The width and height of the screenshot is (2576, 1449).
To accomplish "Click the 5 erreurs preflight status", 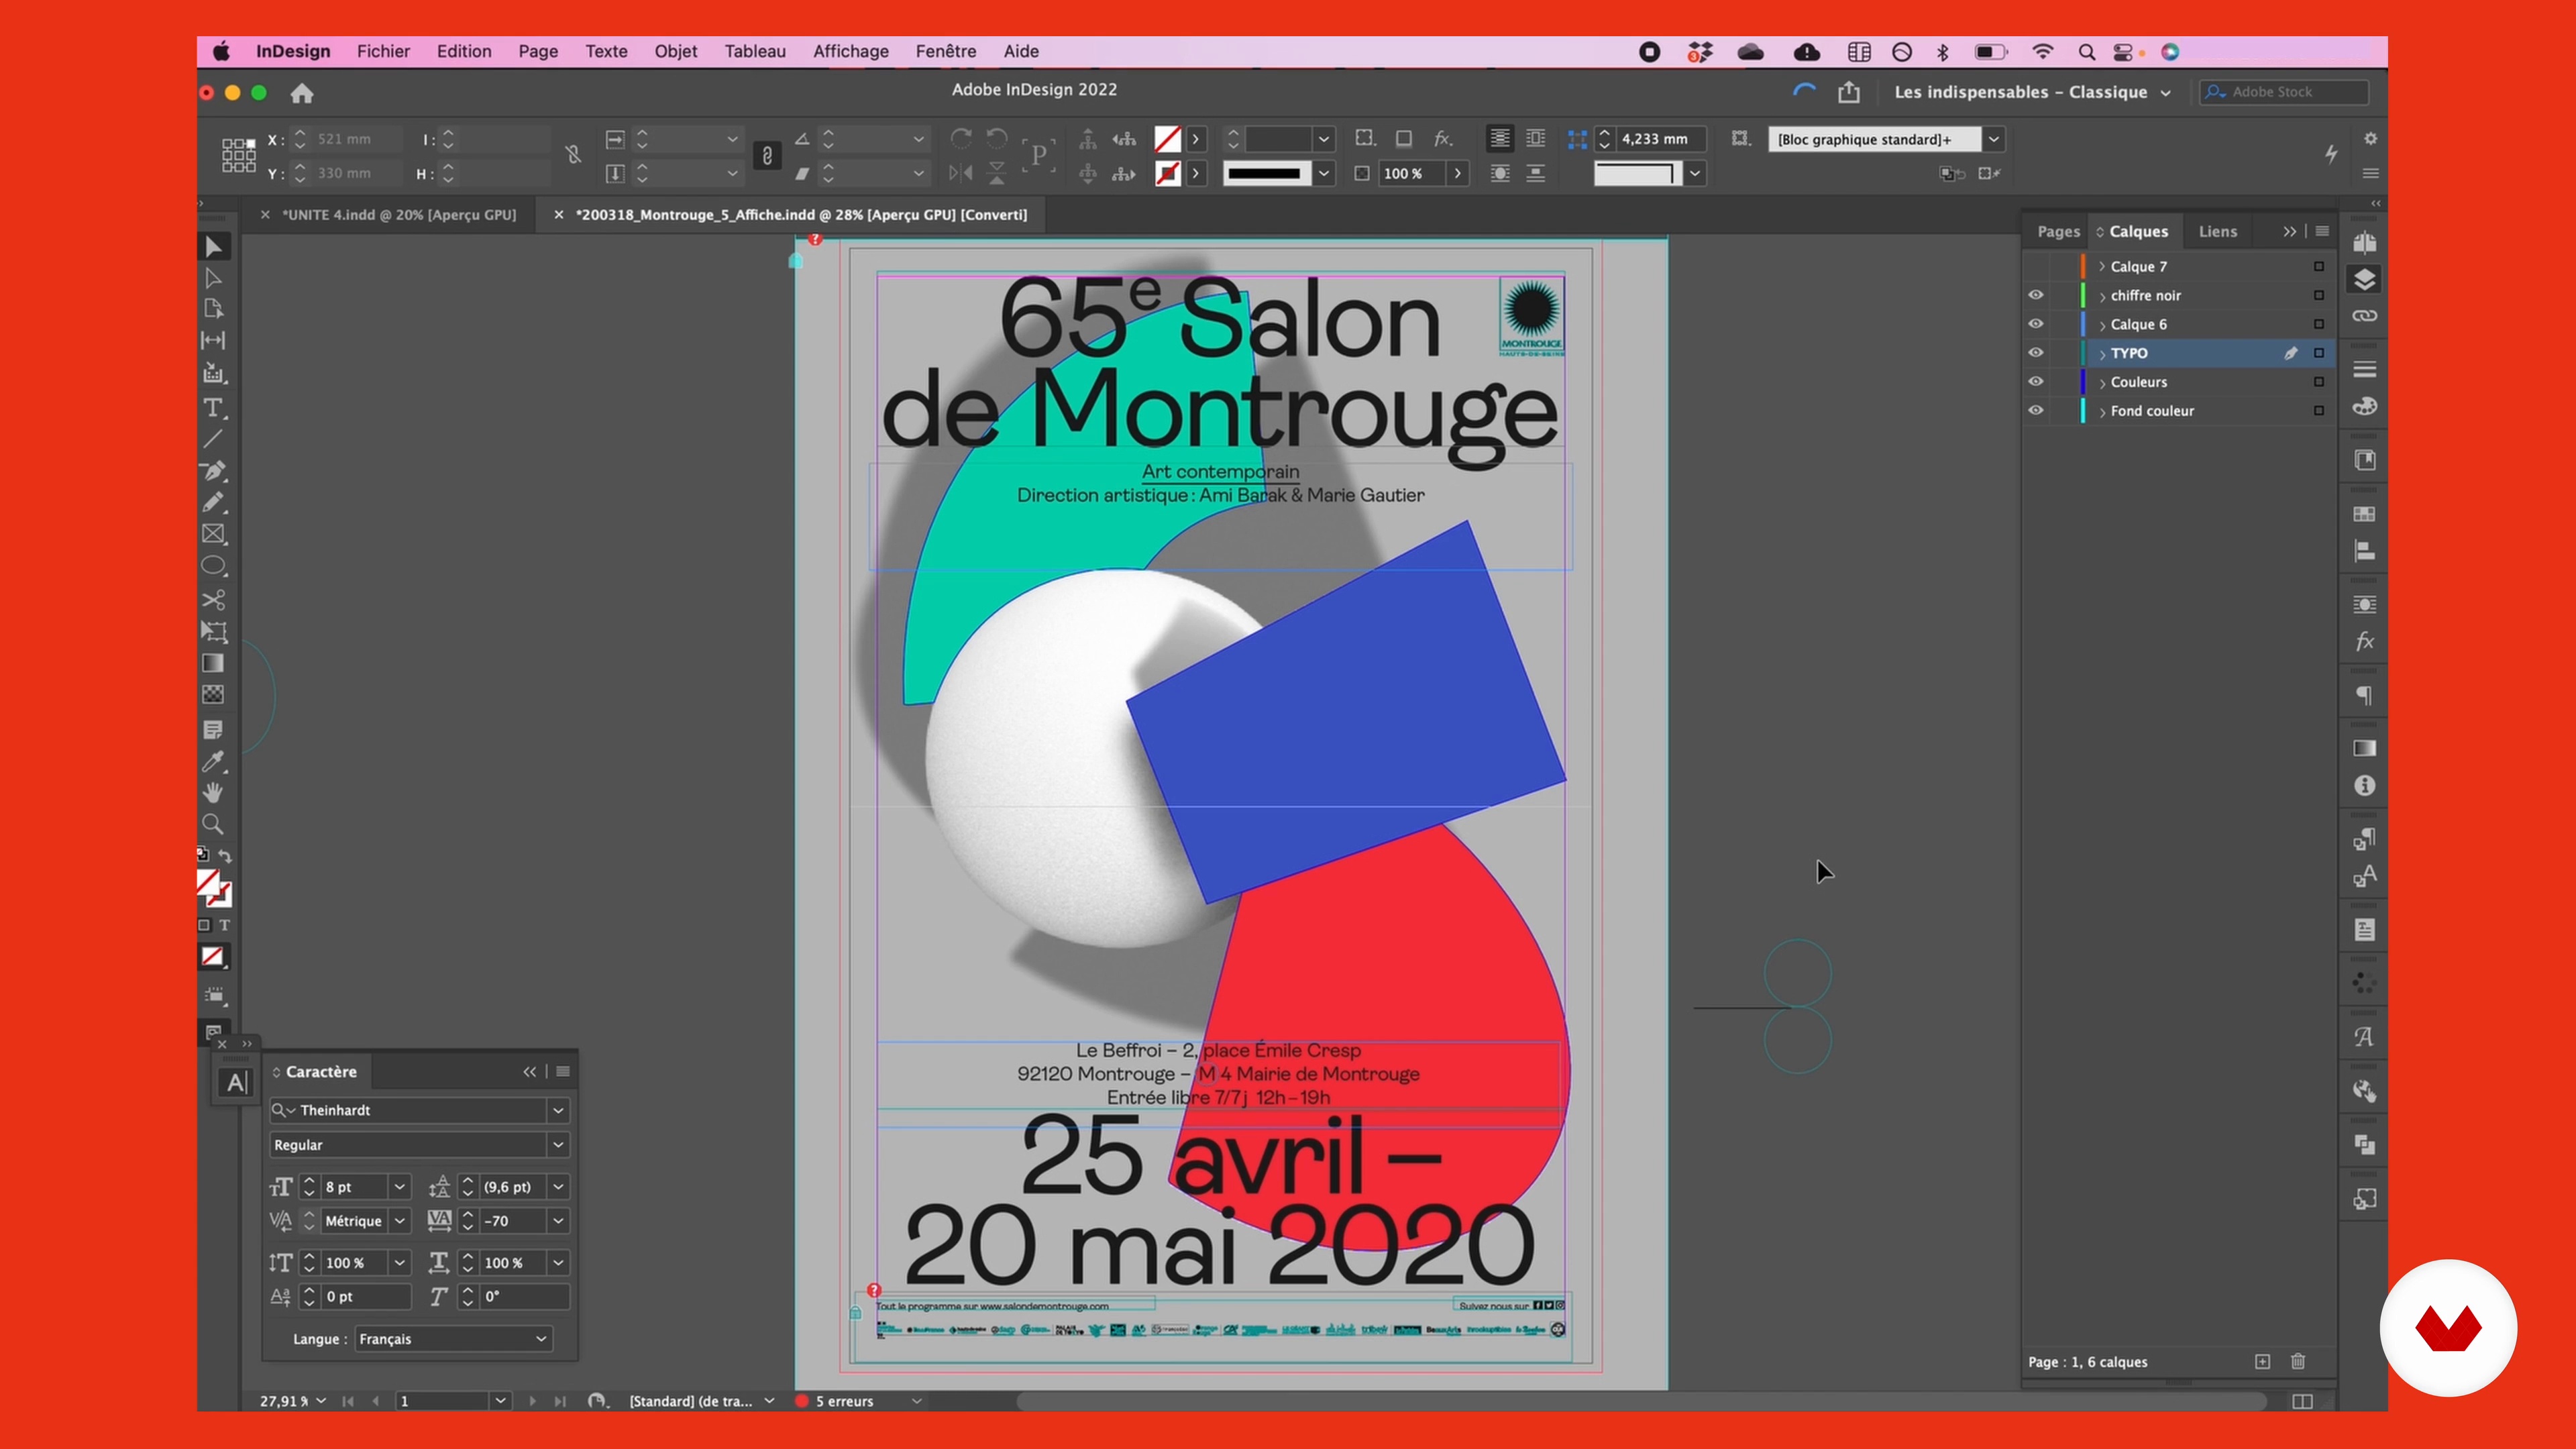I will [844, 1401].
